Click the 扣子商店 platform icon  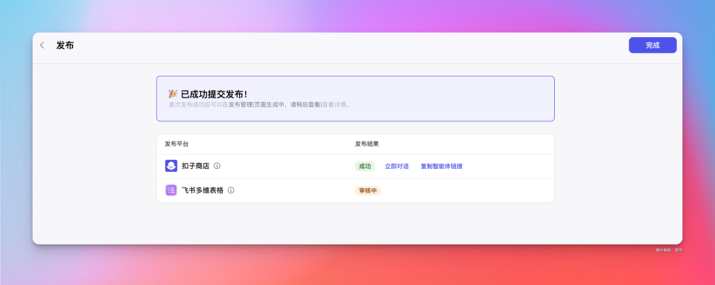click(x=171, y=166)
